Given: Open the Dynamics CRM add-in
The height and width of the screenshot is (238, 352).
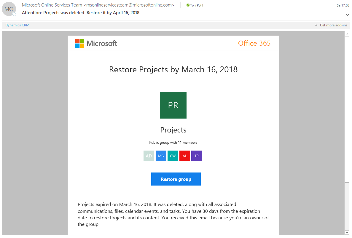Looking at the screenshot, I should [17, 25].
